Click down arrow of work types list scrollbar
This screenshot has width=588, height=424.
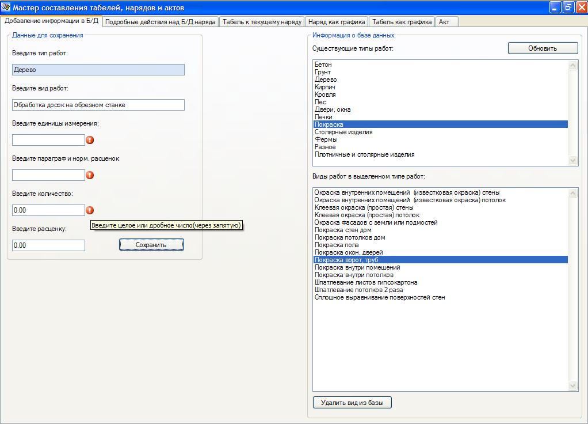pos(572,160)
